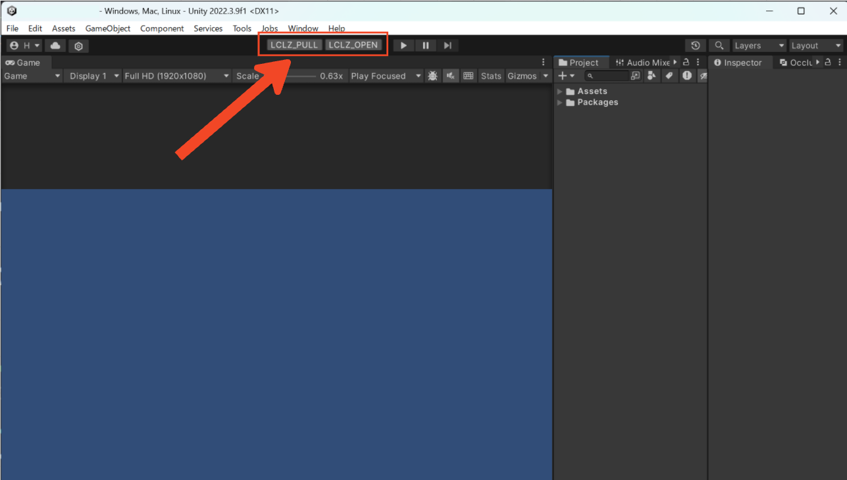
Task: Open the Inspector panel three-dot menu
Action: click(840, 62)
